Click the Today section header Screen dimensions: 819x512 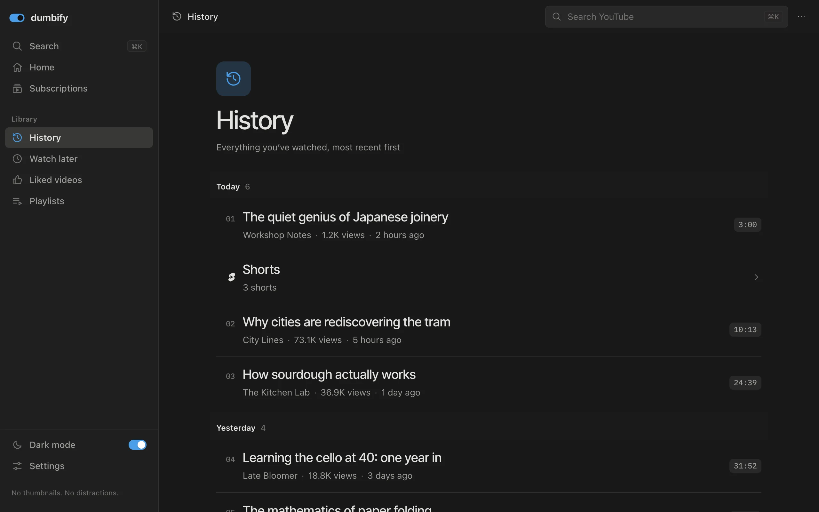[x=228, y=187]
